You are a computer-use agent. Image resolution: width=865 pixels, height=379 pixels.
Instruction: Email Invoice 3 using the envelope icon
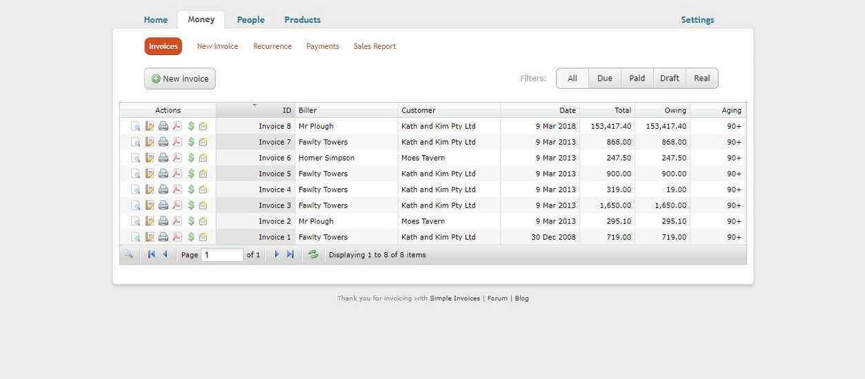(x=203, y=205)
